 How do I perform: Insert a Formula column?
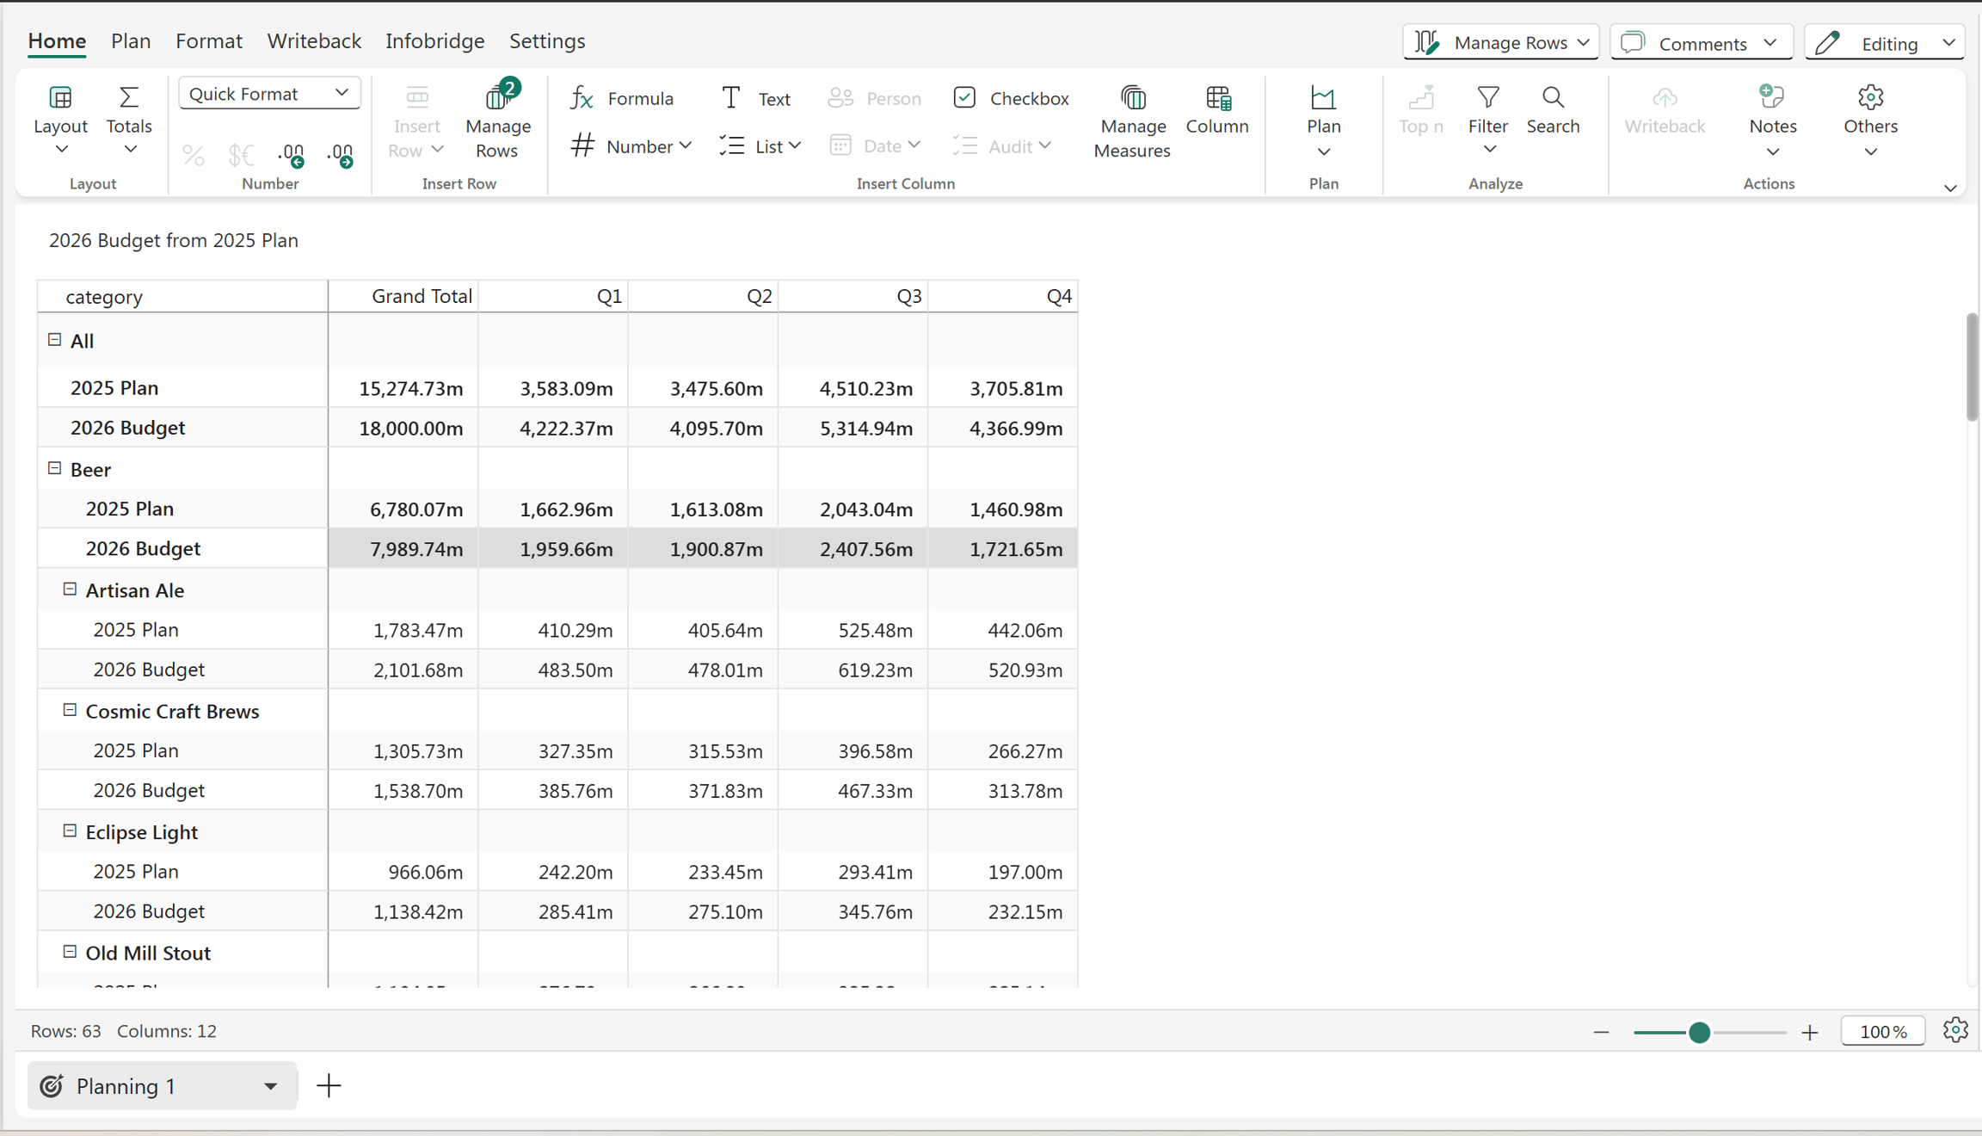pyautogui.click(x=622, y=98)
